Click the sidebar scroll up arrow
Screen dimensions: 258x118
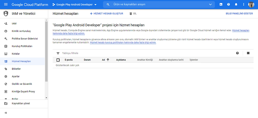click(46, 20)
